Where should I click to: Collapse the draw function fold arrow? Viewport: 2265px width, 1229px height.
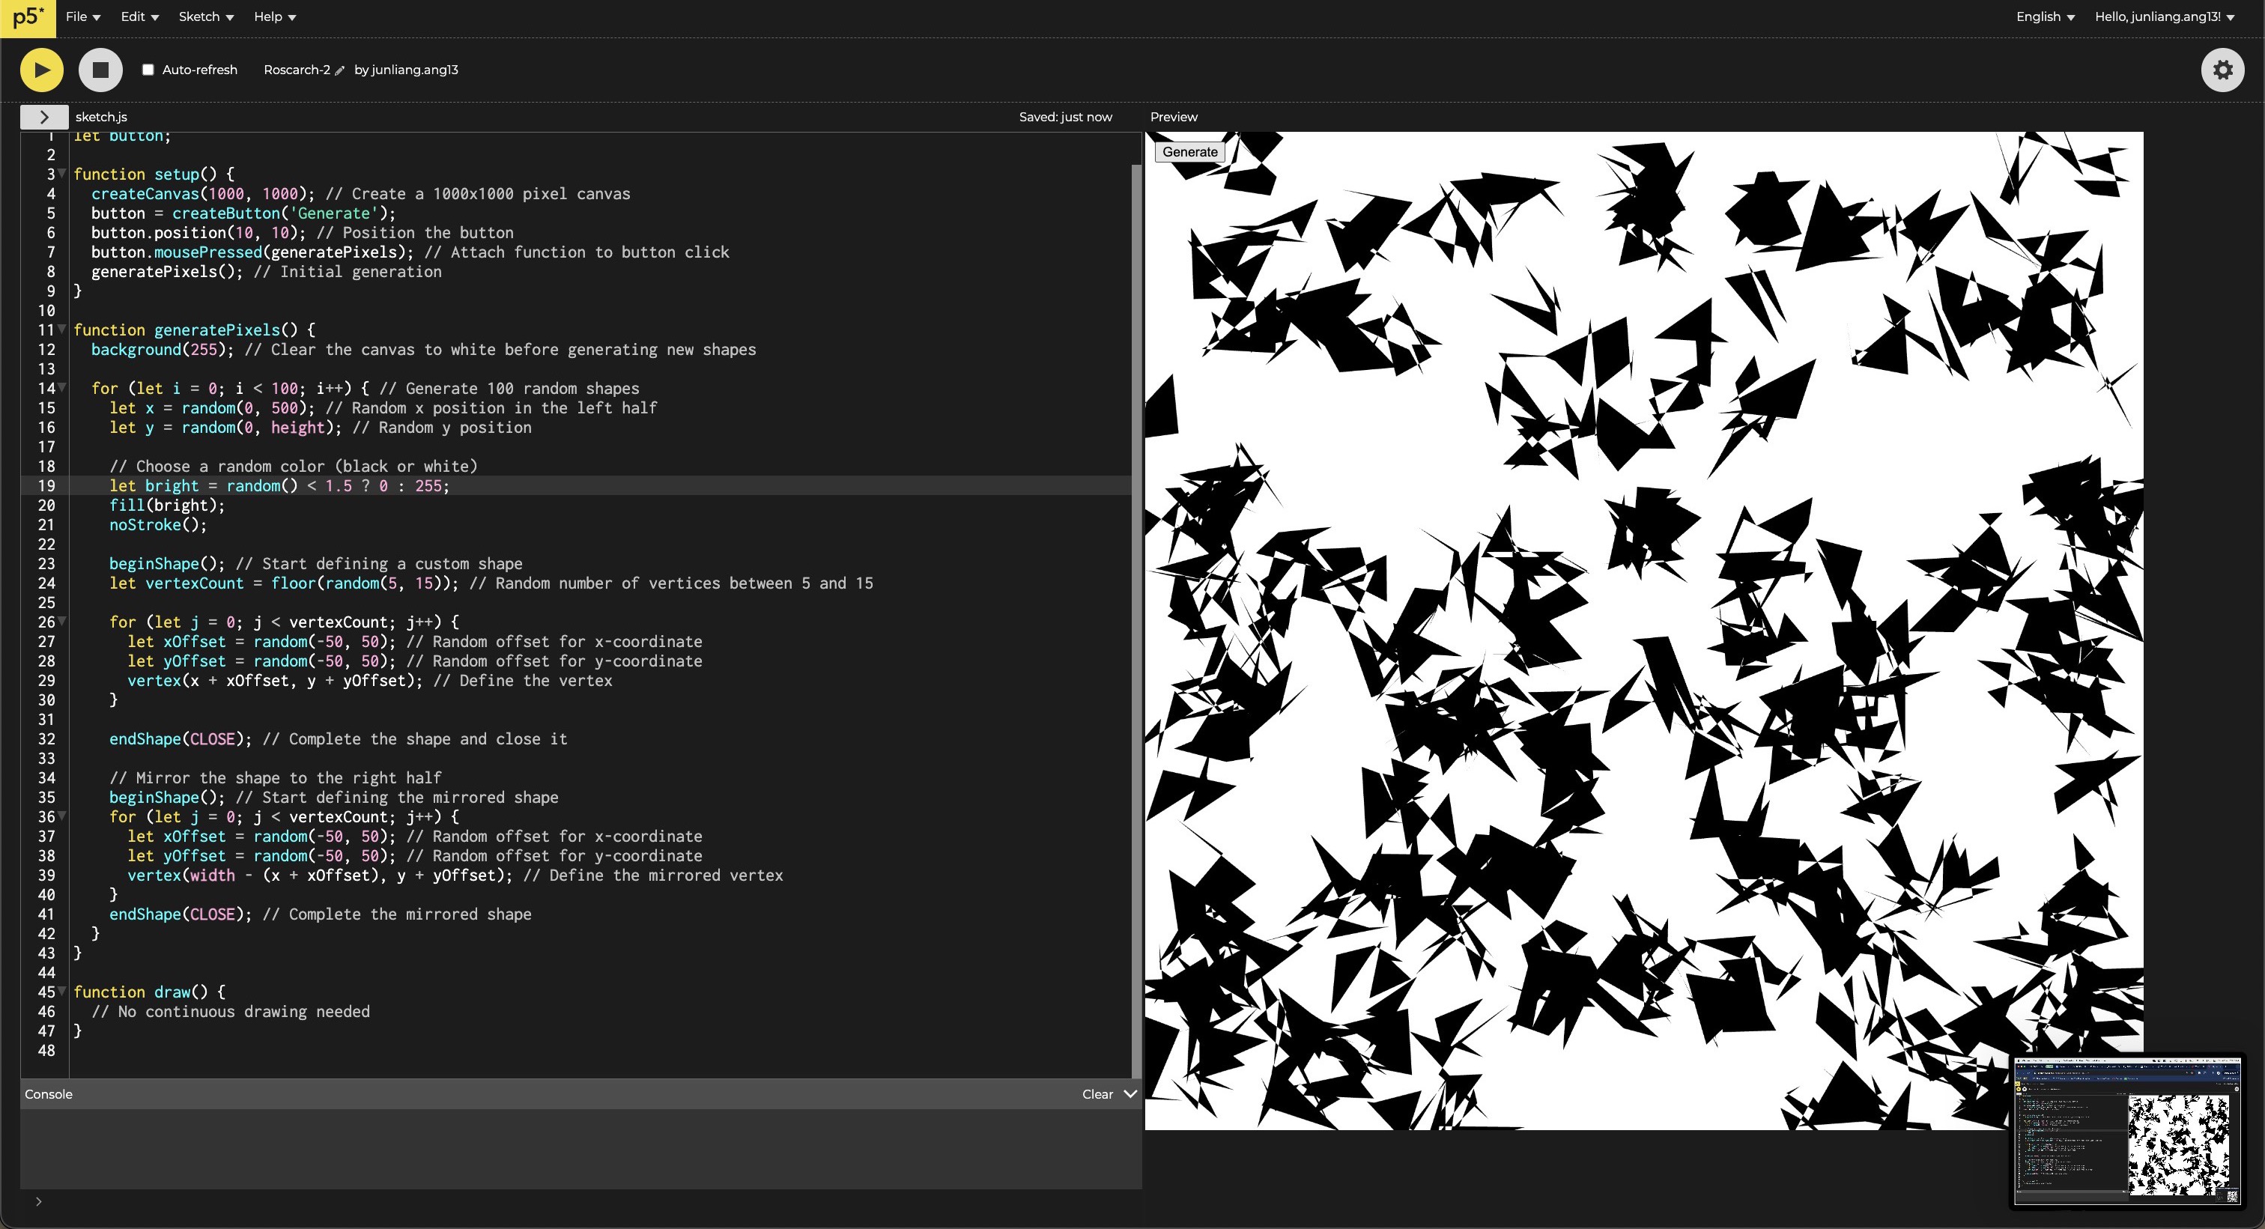click(x=62, y=992)
